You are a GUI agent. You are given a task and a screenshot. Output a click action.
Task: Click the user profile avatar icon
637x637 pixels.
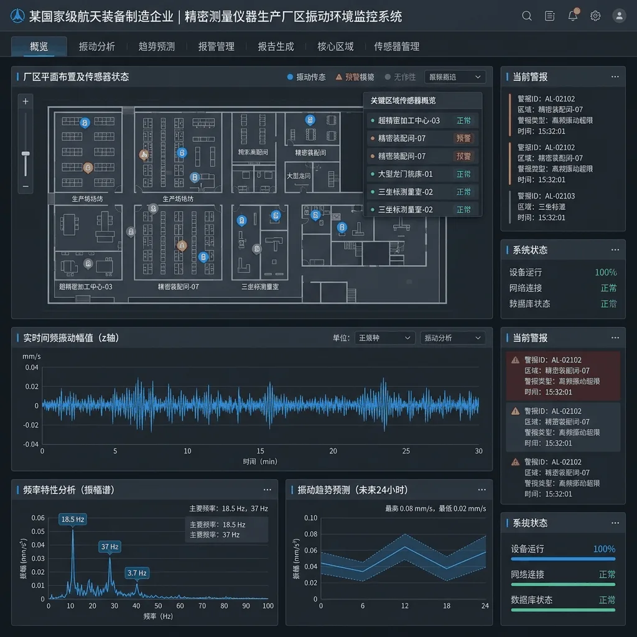[619, 16]
